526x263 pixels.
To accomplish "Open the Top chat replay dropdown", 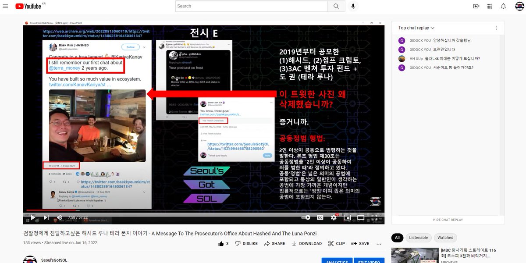I will tap(416, 28).
